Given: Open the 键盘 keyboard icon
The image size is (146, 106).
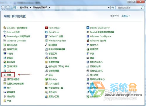Looking at the screenshot, I should (x=88, y=58).
